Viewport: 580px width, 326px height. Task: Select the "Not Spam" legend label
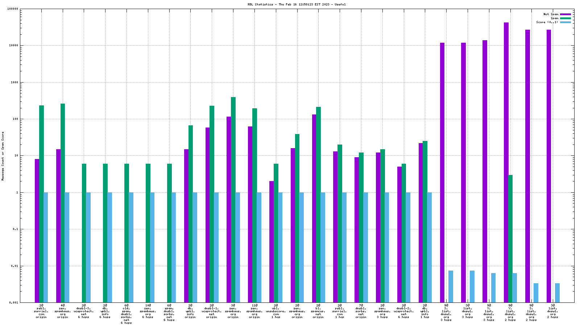point(551,14)
